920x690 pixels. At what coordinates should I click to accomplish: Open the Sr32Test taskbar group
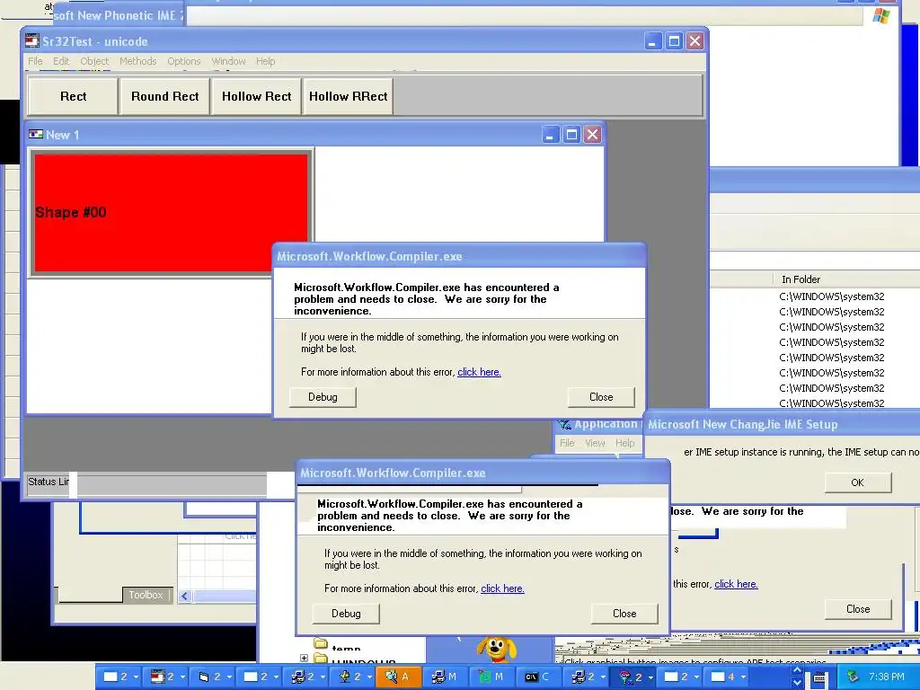coord(165,677)
